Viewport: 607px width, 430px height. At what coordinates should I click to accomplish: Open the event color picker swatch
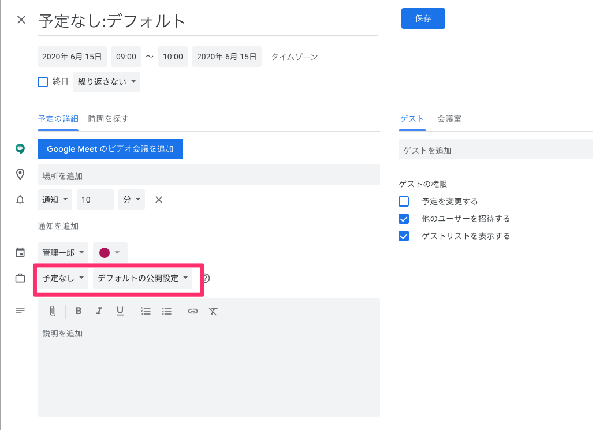tap(110, 252)
